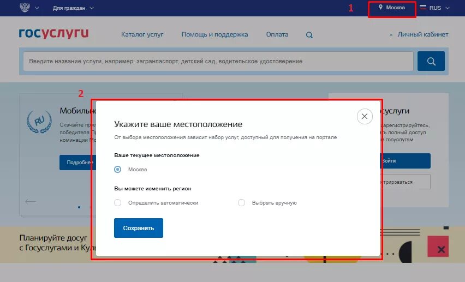Click the 'Подробнее' button on banner

click(77, 163)
